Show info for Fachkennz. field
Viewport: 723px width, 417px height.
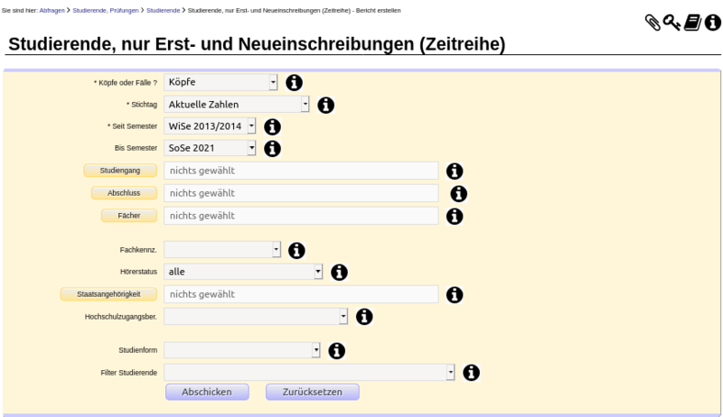[296, 250]
